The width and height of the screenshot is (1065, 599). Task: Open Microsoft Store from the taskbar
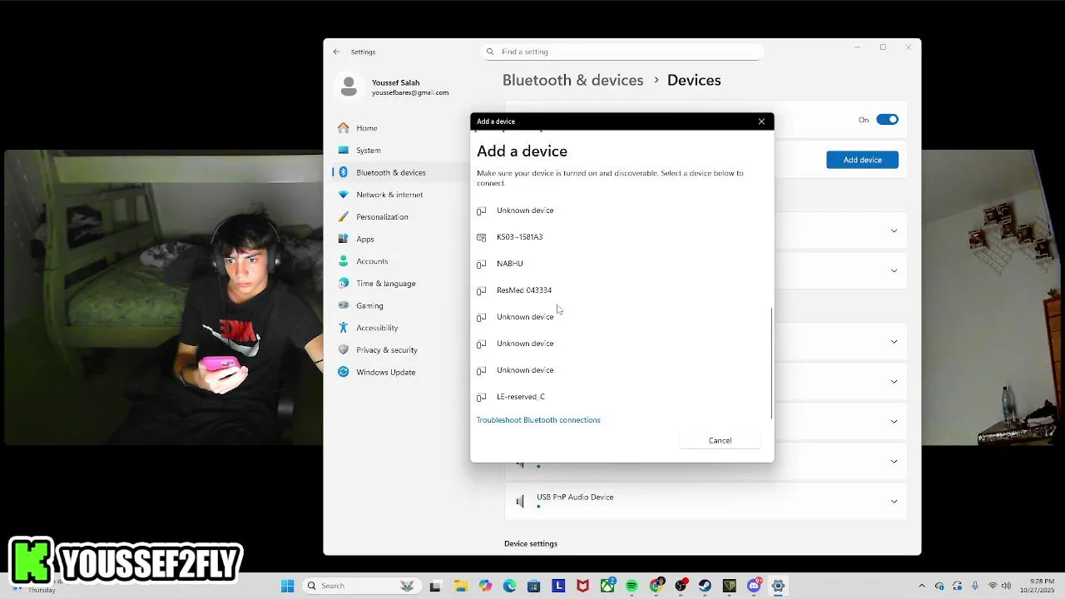(534, 586)
